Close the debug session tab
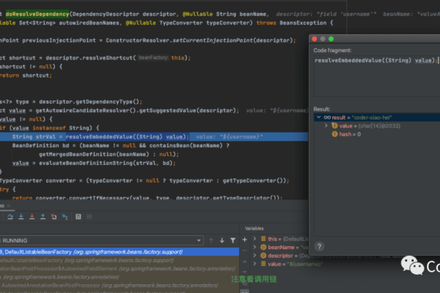The width and height of the screenshot is (440, 293). (x=8, y=206)
